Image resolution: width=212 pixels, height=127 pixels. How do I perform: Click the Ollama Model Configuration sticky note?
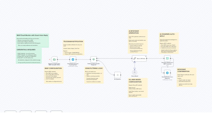click(138, 88)
